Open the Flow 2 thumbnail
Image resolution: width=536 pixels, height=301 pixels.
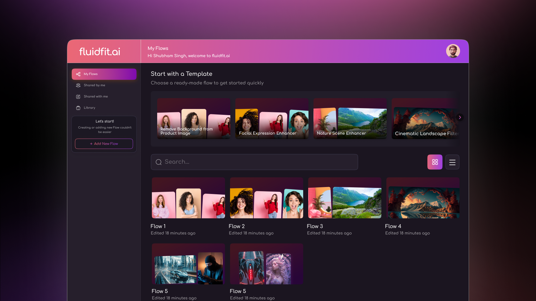click(267, 198)
